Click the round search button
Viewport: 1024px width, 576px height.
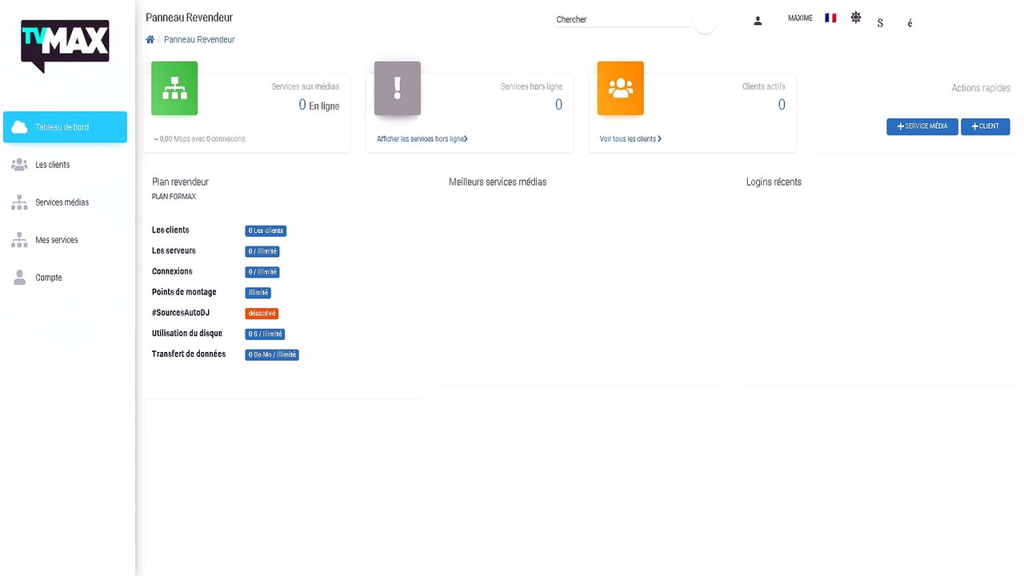click(x=705, y=22)
